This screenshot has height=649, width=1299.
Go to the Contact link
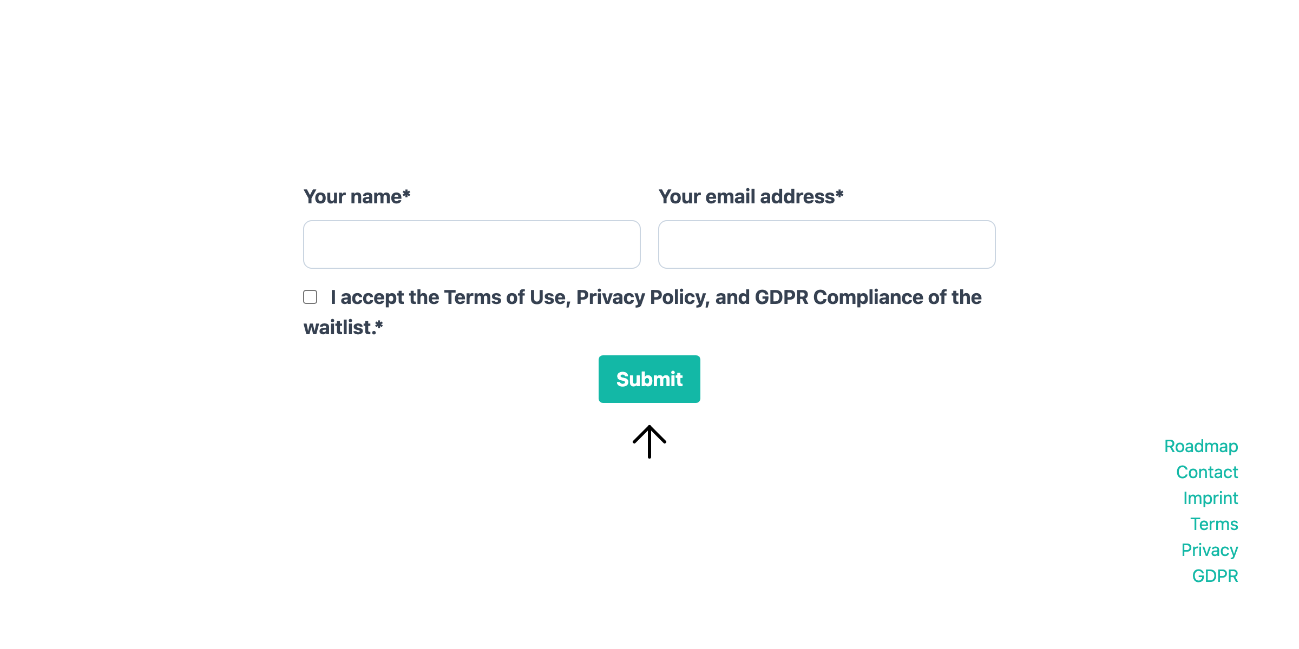click(x=1206, y=472)
